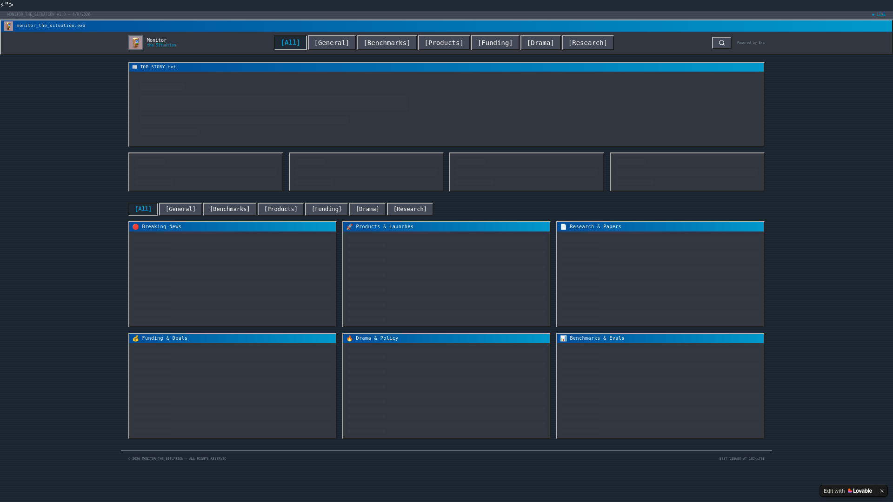
Task: Click the Research & Papers panel header
Action: click(x=660, y=227)
